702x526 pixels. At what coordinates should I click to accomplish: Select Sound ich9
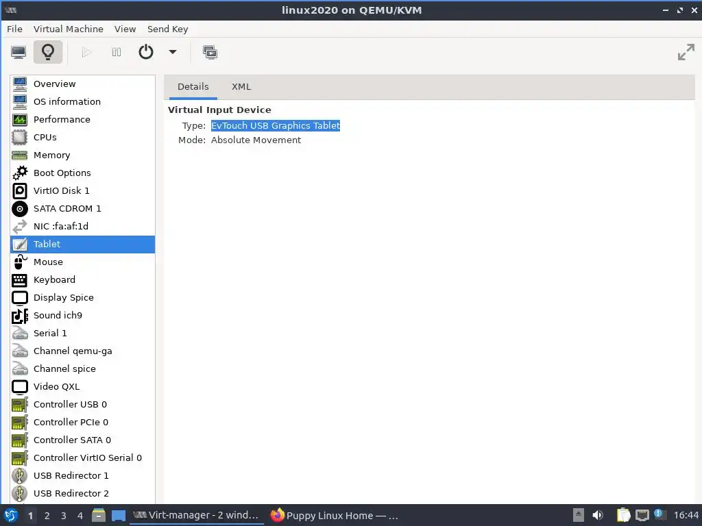point(83,315)
